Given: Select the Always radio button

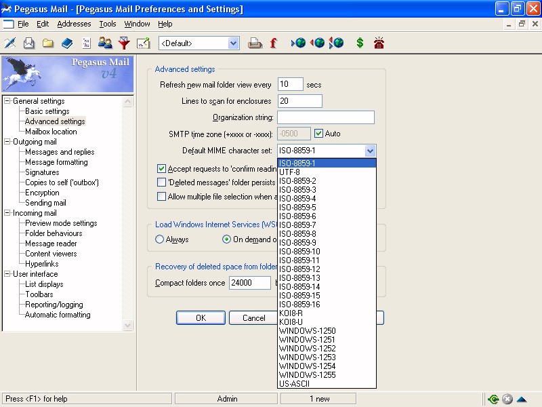Looking at the screenshot, I should [160, 239].
